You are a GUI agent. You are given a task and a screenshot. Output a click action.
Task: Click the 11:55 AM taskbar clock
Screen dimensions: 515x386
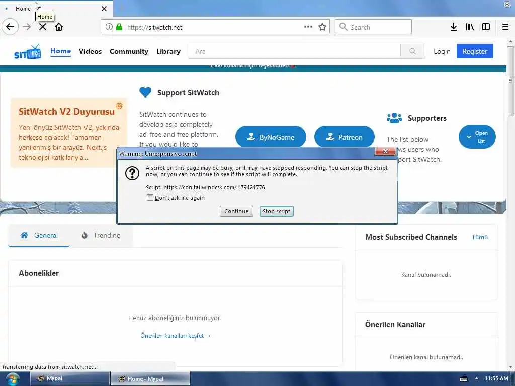(496, 378)
